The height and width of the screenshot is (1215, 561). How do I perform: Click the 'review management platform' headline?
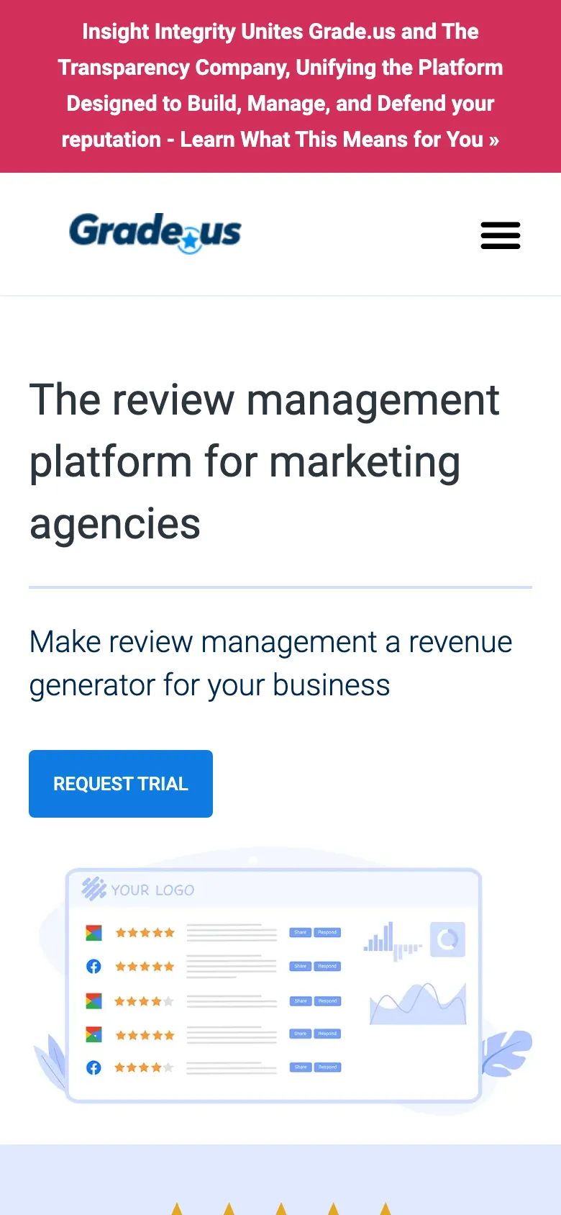[x=264, y=461]
